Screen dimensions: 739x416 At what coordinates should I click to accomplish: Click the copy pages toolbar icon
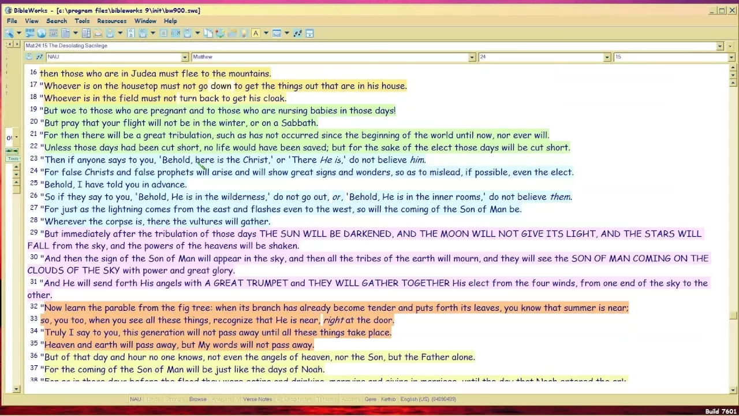(208, 34)
